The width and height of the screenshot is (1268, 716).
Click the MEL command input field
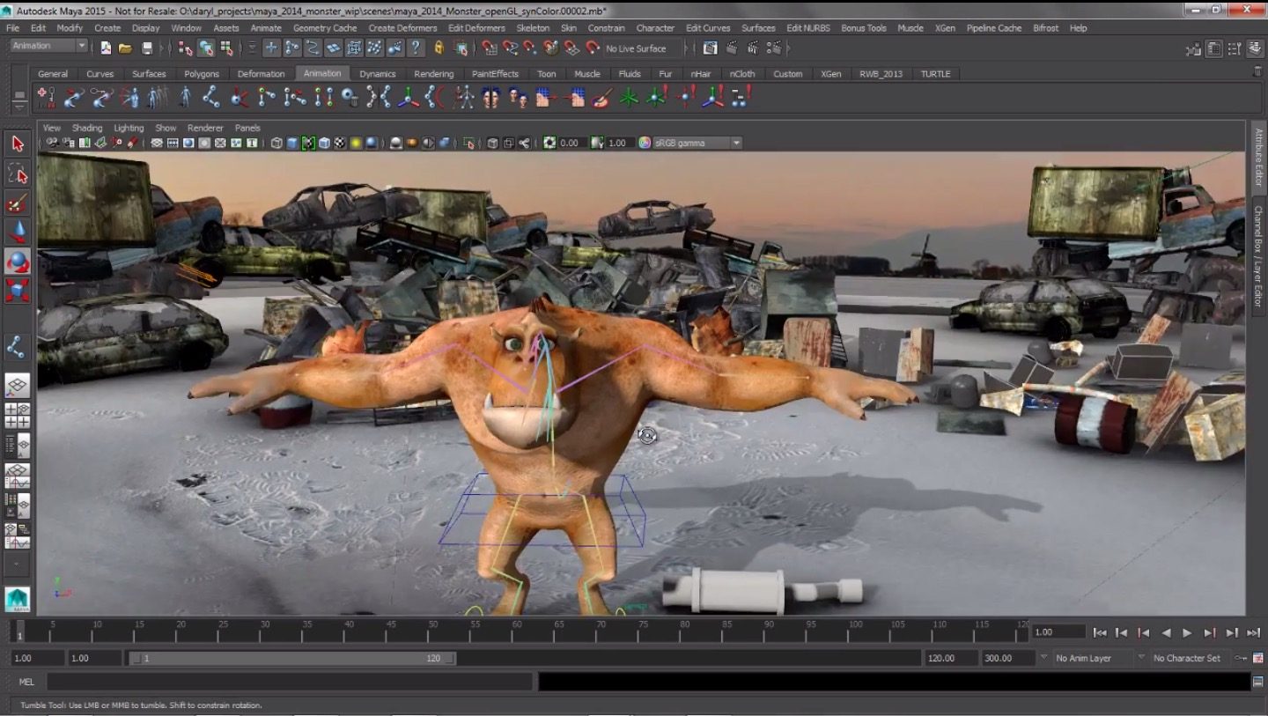click(x=290, y=682)
